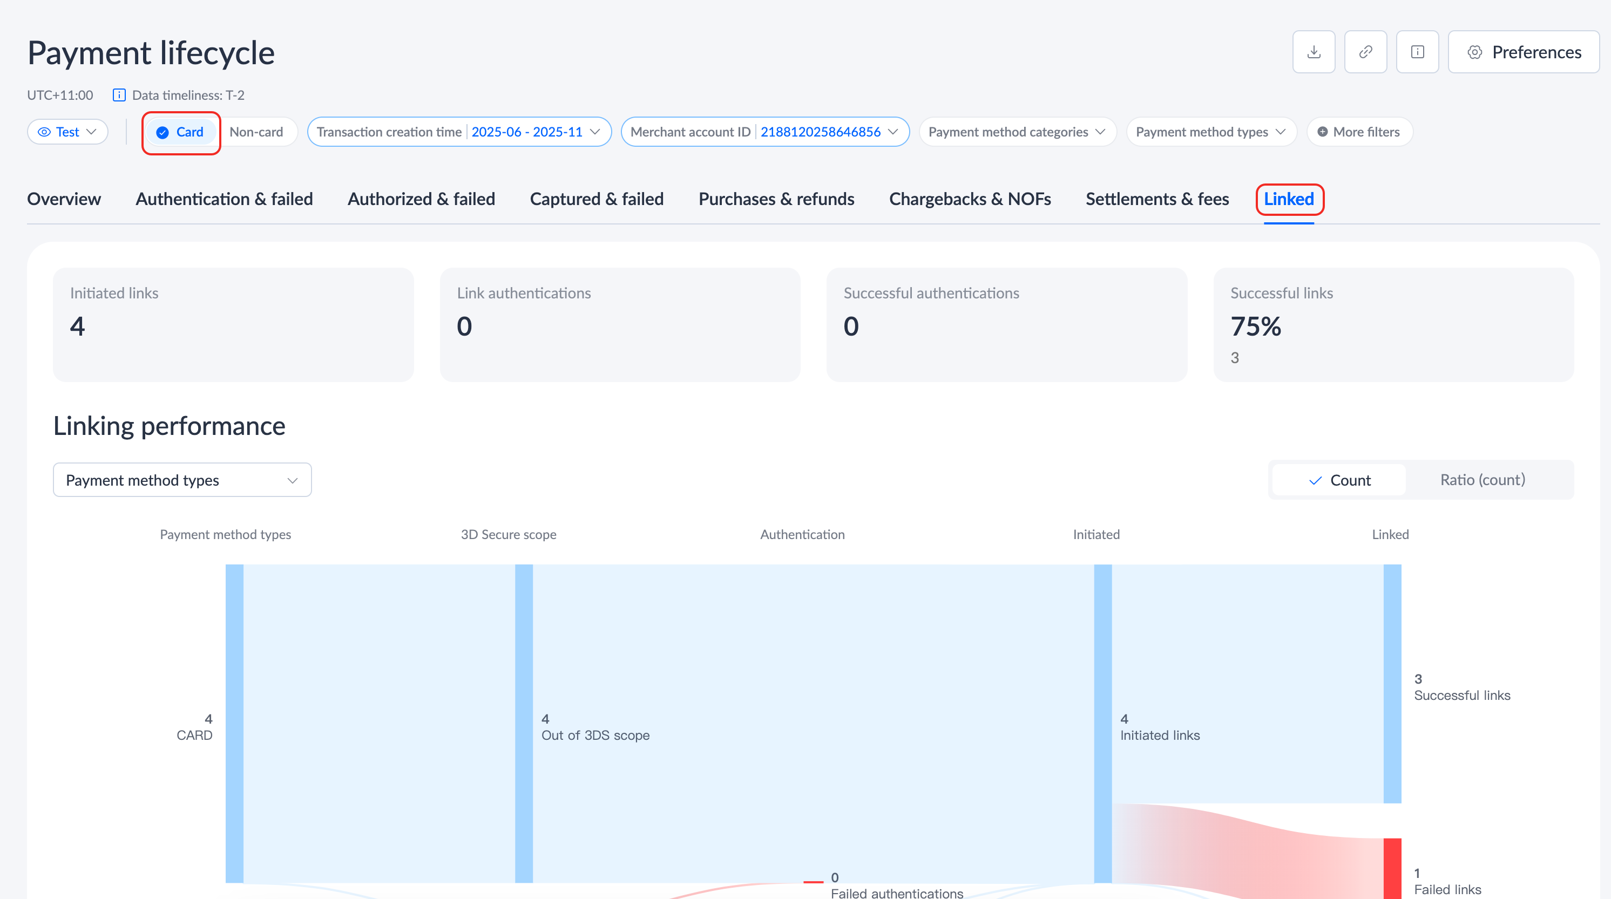
Task: Switch chart to Ratio (count)
Action: [x=1482, y=480]
